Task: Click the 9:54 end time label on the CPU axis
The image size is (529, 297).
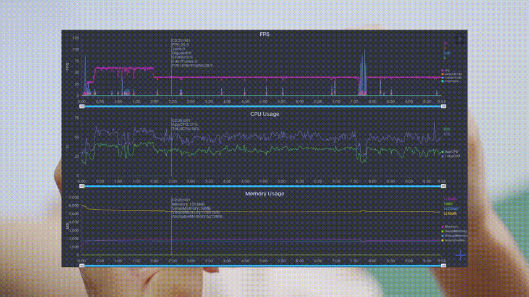Action: 441,181
